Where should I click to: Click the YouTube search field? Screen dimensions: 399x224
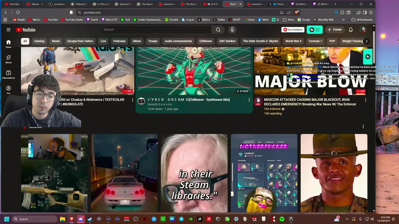156,30
